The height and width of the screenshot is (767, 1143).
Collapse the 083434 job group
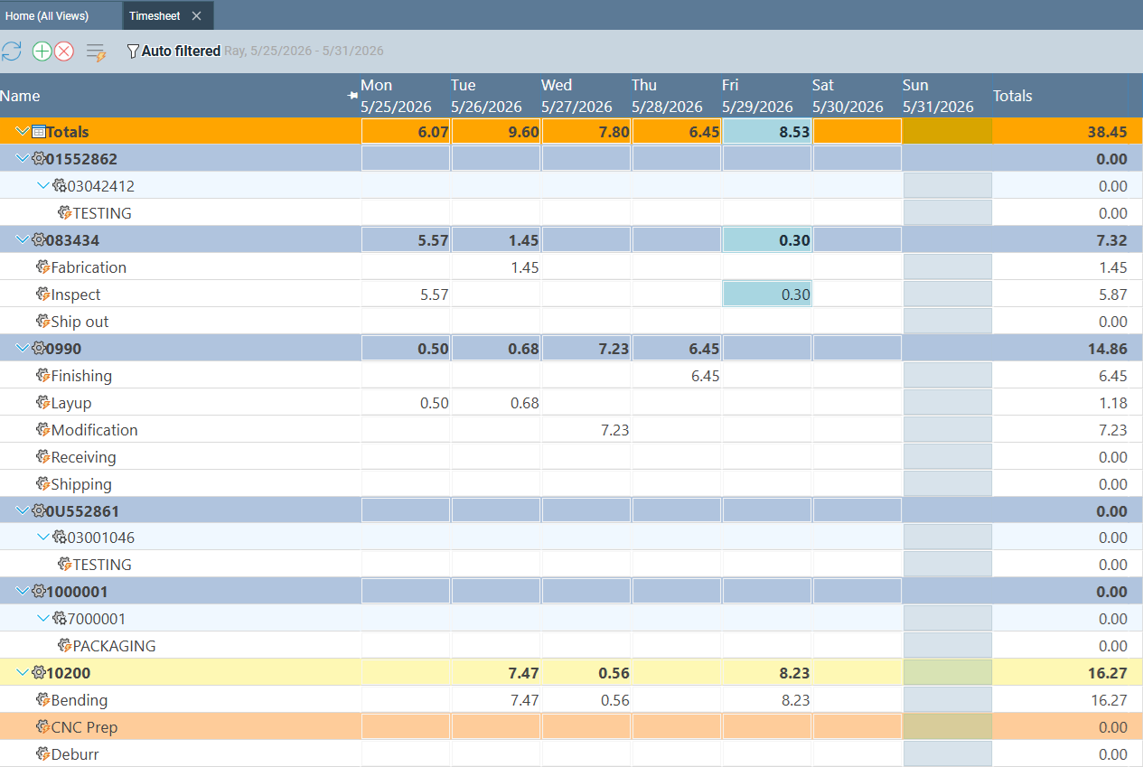pos(23,240)
